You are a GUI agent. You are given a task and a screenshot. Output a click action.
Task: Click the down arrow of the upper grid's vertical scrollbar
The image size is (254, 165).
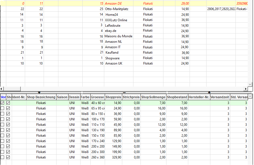point(250,84)
